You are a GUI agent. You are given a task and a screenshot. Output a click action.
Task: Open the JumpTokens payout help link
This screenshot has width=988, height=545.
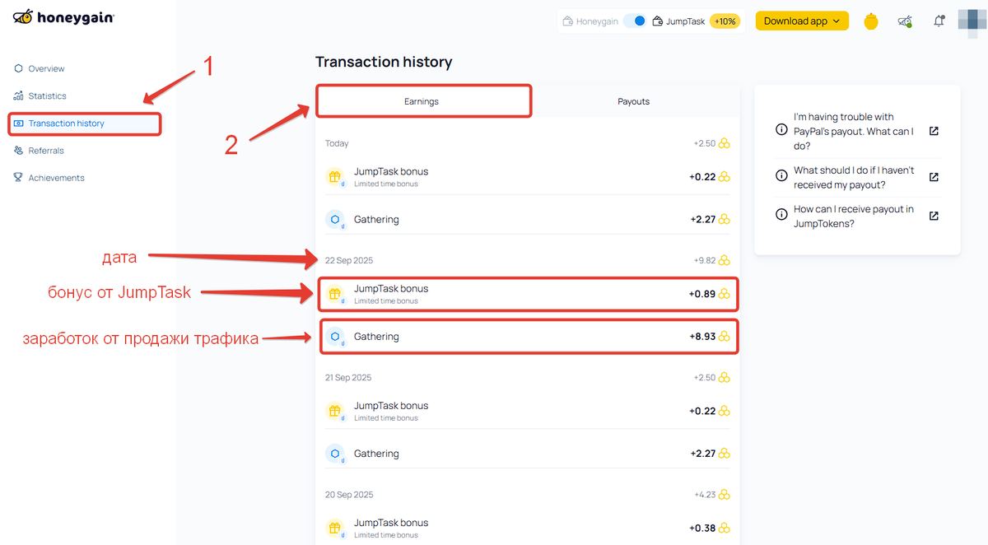click(853, 216)
